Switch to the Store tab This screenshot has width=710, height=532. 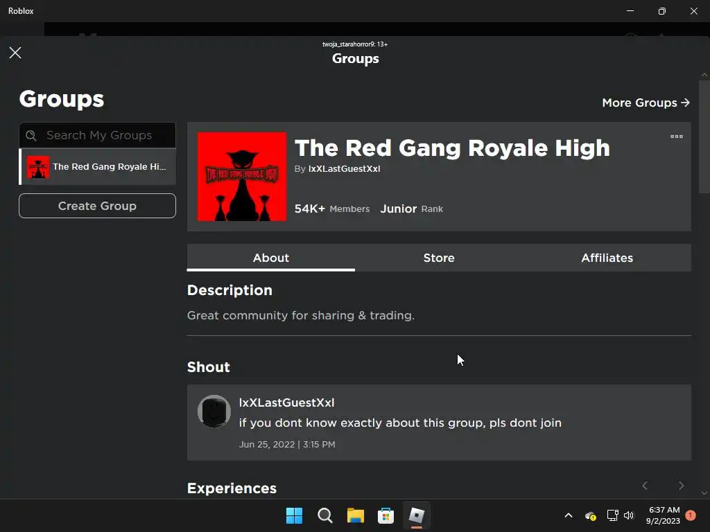(x=439, y=258)
